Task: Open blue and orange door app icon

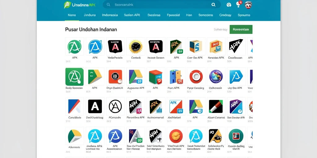Action: [x=176, y=77]
